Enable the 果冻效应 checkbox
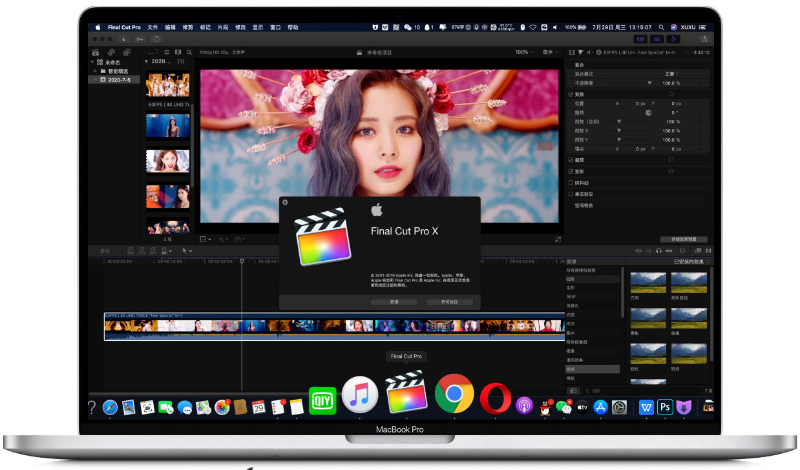Screen dimensions: 800x470 point(571,194)
